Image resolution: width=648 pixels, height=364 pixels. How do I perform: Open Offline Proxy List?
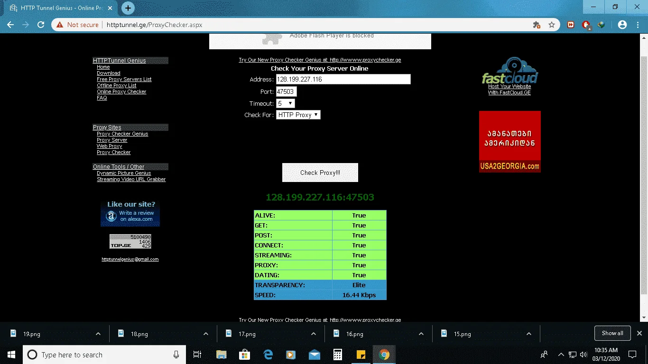point(117,86)
